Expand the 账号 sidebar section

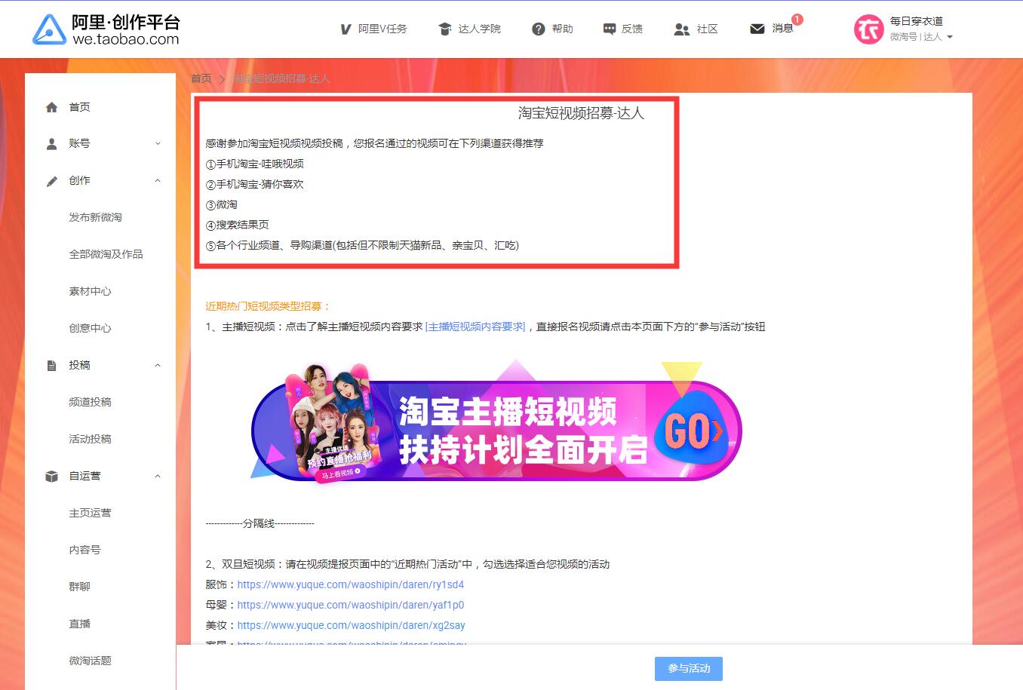pyautogui.click(x=158, y=143)
